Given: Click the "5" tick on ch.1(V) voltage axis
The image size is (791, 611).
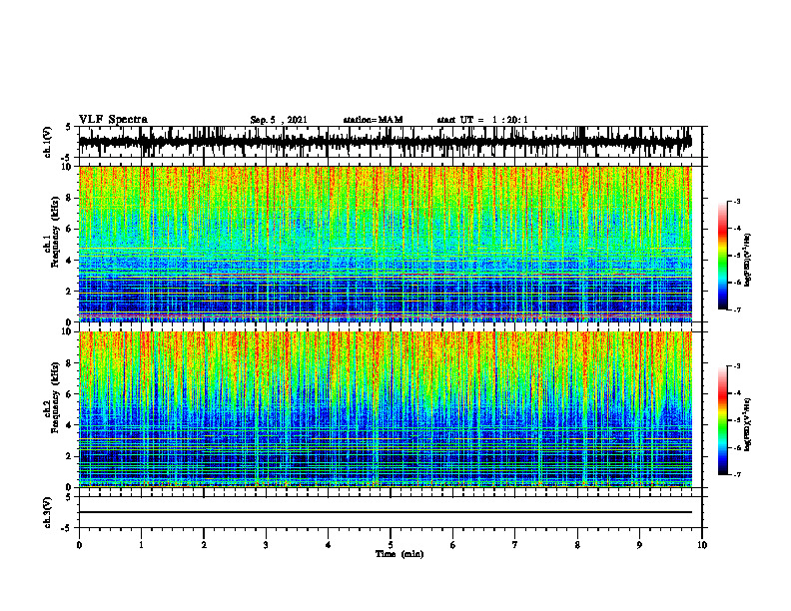Looking at the screenshot, I should point(69,128).
